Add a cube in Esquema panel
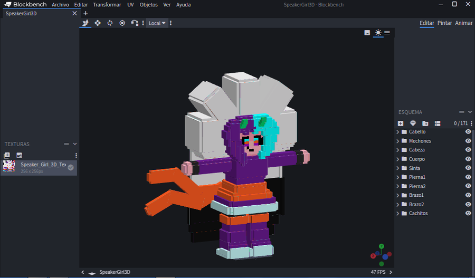 (x=401, y=123)
